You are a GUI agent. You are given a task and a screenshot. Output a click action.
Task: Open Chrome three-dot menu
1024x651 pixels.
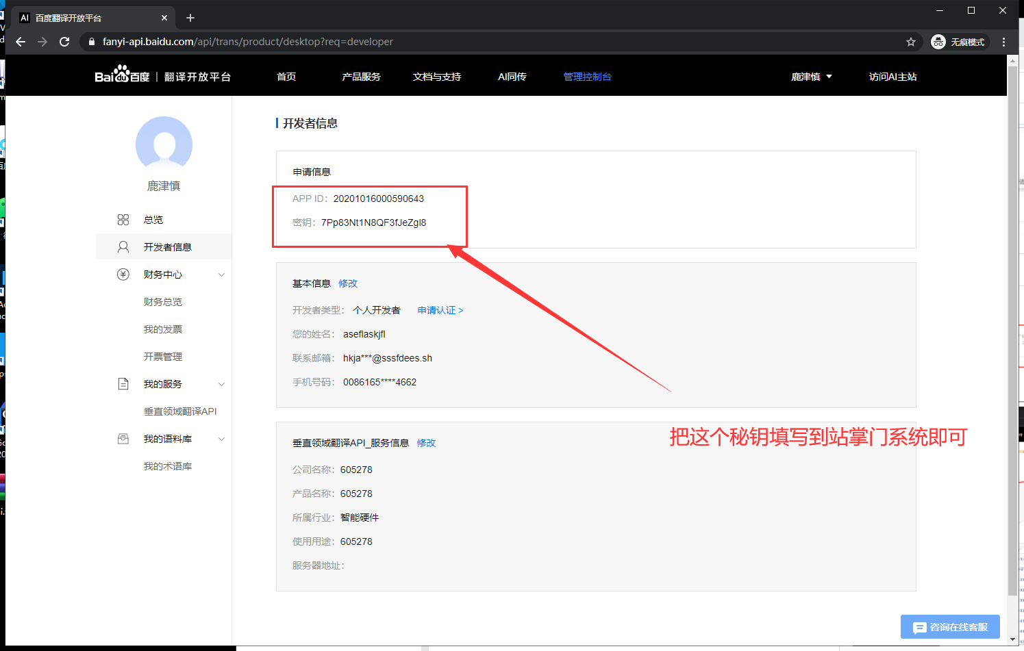[x=1004, y=42]
